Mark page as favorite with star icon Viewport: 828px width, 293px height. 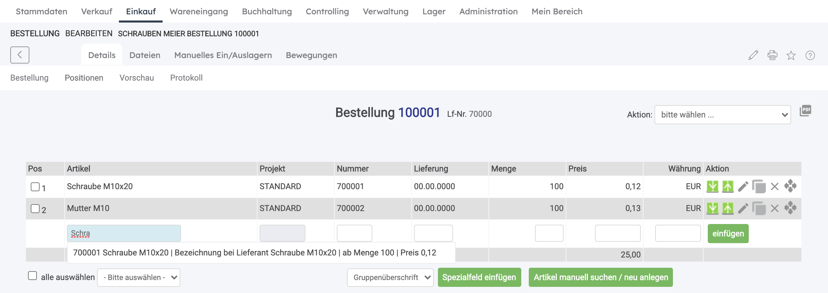[791, 55]
